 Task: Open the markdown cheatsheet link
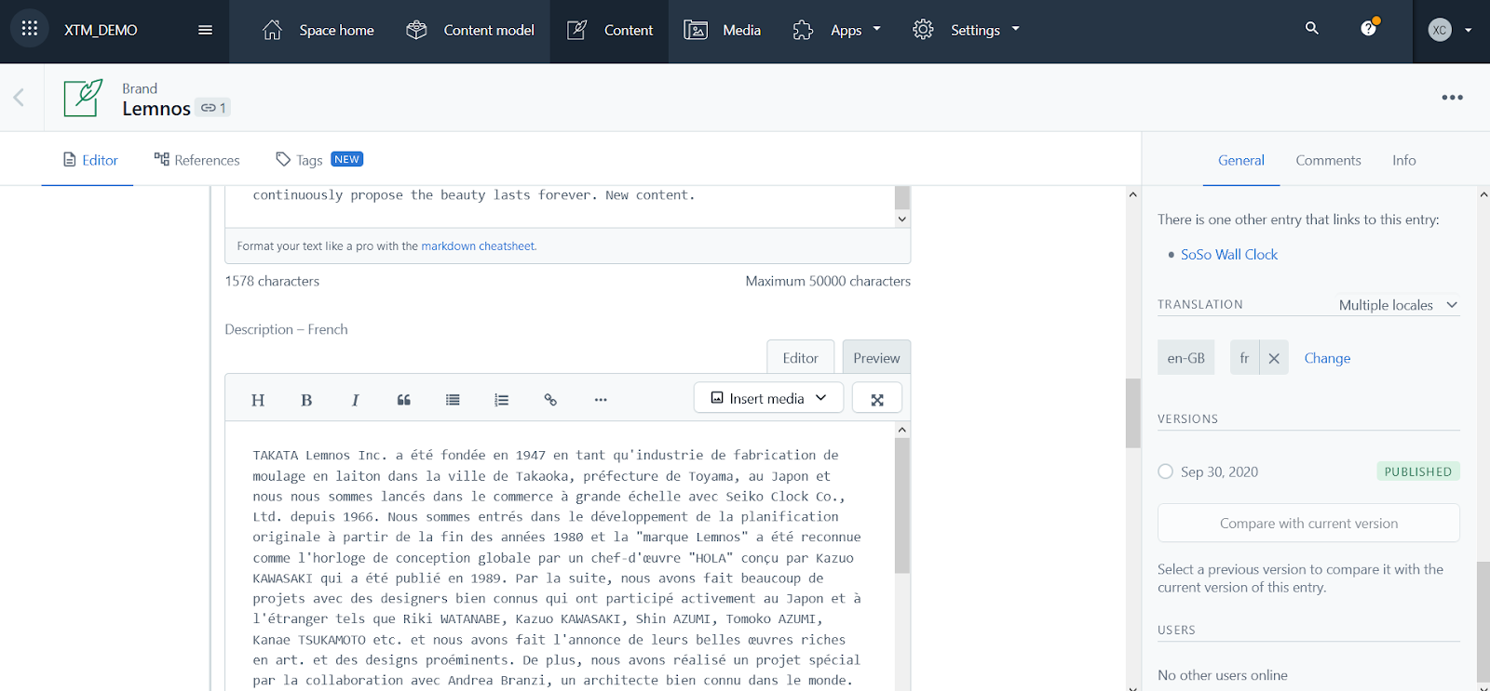pyautogui.click(x=478, y=246)
